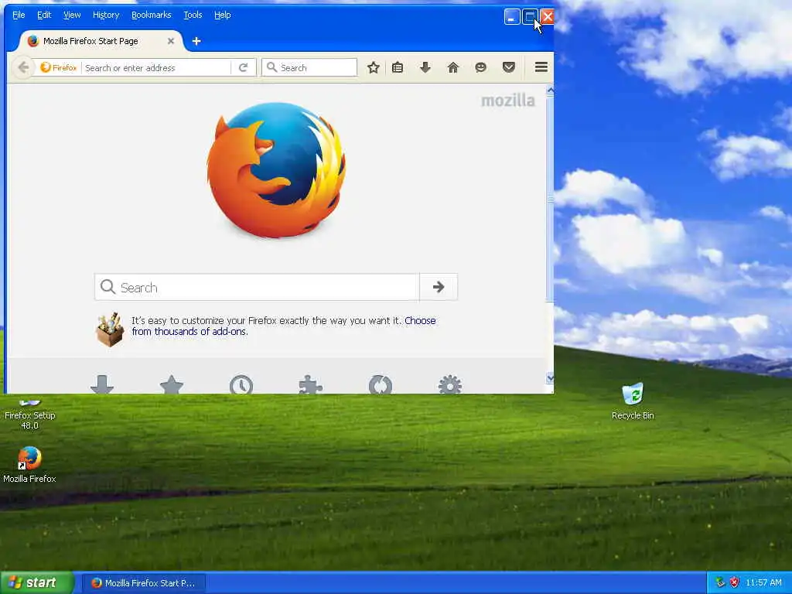Click the vertical scrollbar thumb in Firefox
The width and height of the screenshot is (792, 594).
[x=550, y=199]
